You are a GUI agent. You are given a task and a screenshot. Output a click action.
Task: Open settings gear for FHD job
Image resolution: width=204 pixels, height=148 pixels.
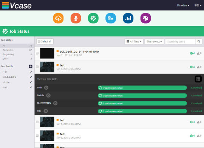coord(46,111)
